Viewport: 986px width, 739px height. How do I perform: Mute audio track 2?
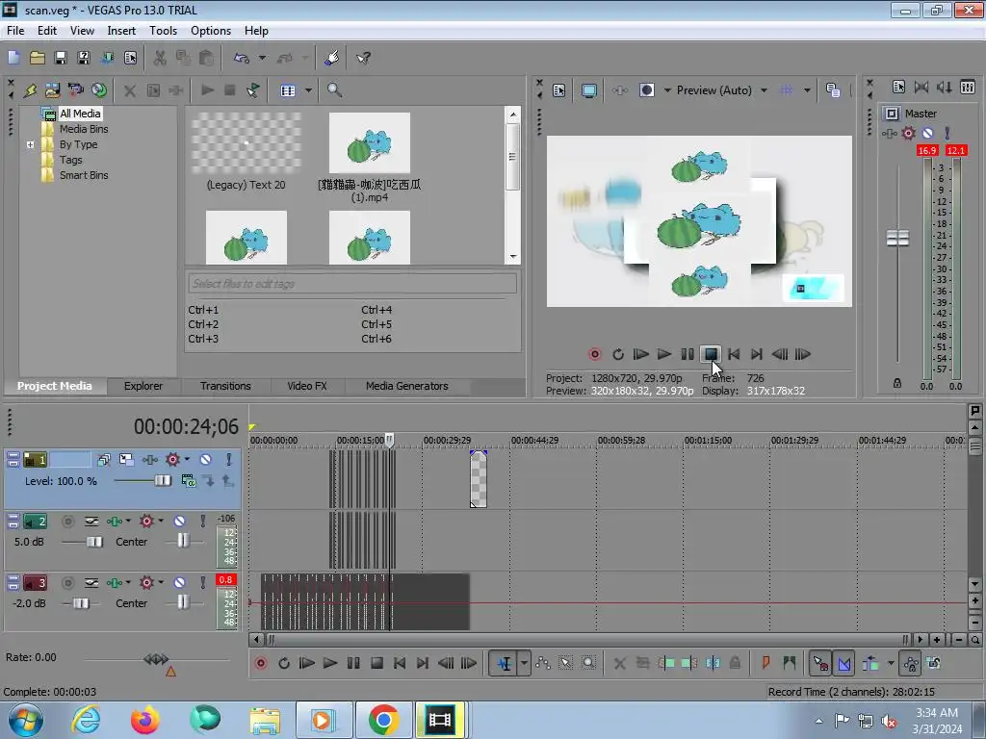point(179,521)
